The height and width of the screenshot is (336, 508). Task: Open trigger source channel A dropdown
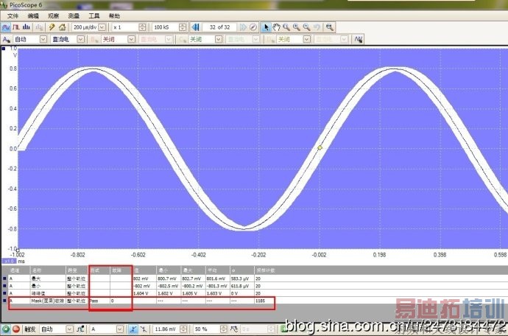[x=120, y=329]
